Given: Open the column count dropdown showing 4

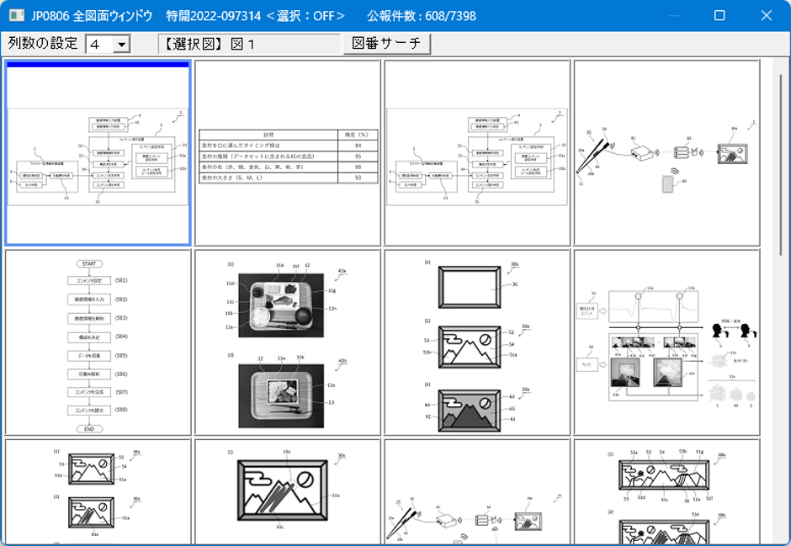Looking at the screenshot, I should 108,45.
